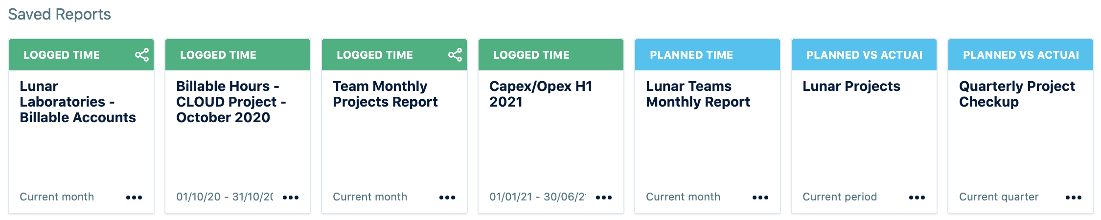Screen dimensions: 1101x220
Task: Click Current quarter label on Quarterly Project Checkup
Action: point(999,197)
